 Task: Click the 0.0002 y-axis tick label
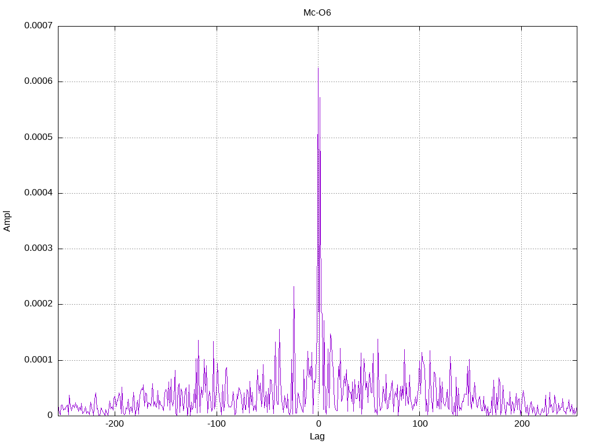pyautogui.click(x=39, y=304)
